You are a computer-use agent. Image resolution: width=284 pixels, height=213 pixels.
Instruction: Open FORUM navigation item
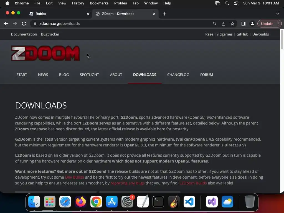206,75
